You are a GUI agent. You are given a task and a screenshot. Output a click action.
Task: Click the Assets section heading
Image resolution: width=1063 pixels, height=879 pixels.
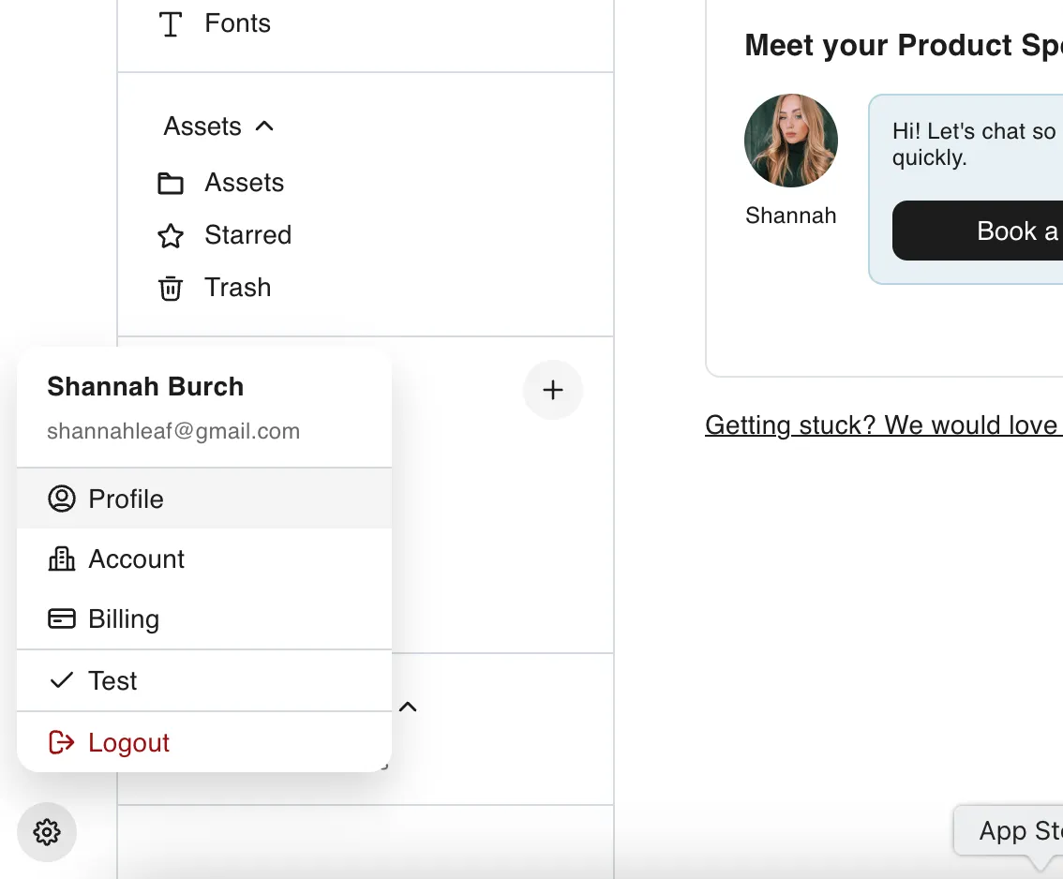coord(202,127)
